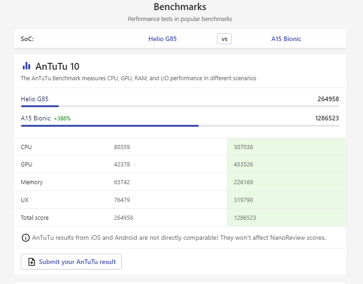Click the +386% green percentage indicator
This screenshot has height=284, width=363.
pyautogui.click(x=62, y=119)
